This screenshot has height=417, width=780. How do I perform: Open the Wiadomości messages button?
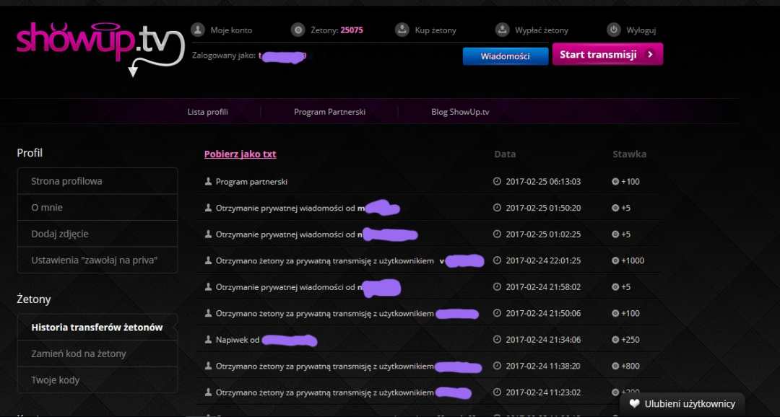click(x=505, y=56)
